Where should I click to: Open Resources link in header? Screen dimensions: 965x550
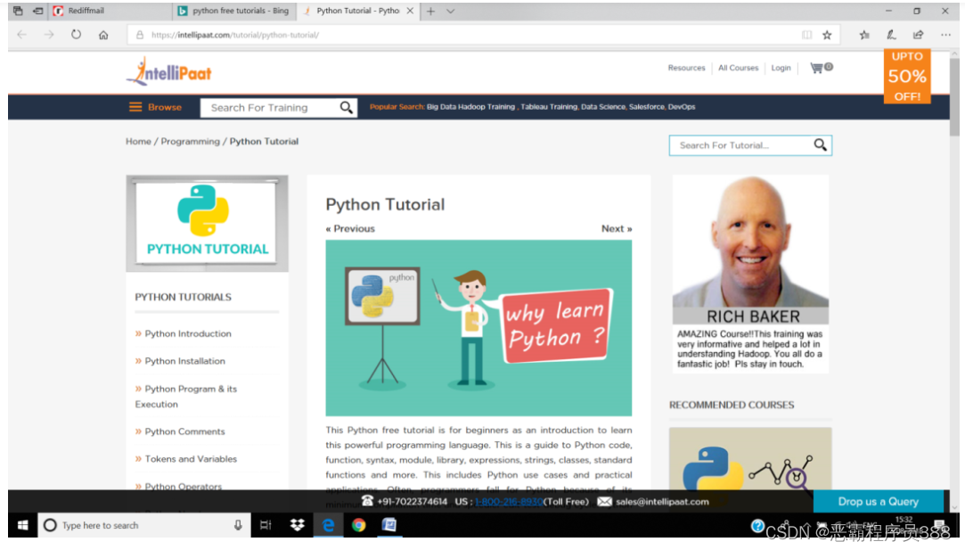point(686,68)
